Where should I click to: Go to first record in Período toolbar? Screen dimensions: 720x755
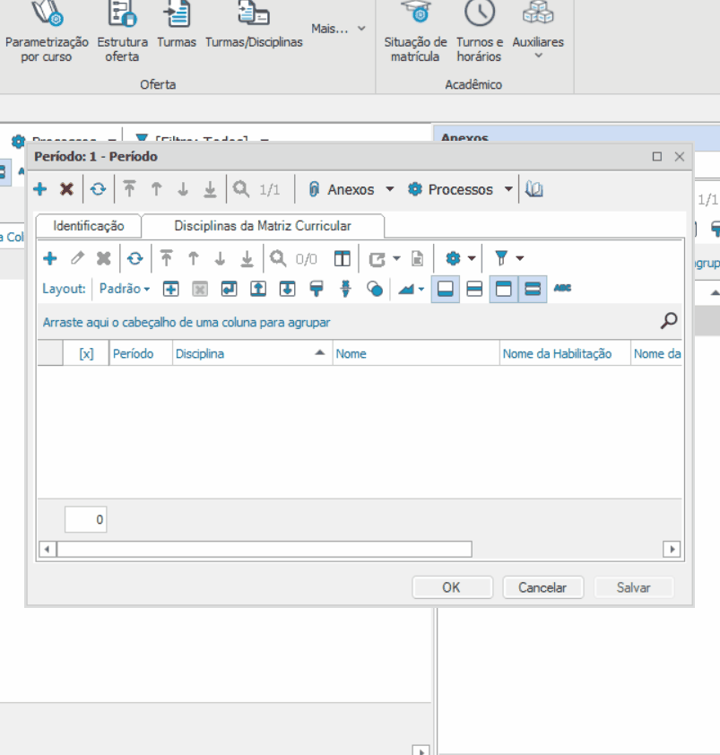coord(129,189)
